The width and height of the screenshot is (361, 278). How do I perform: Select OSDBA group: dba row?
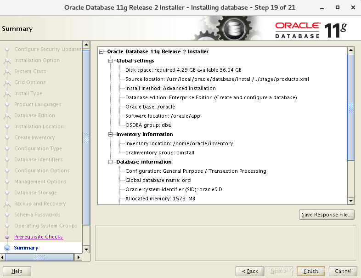(x=148, y=125)
